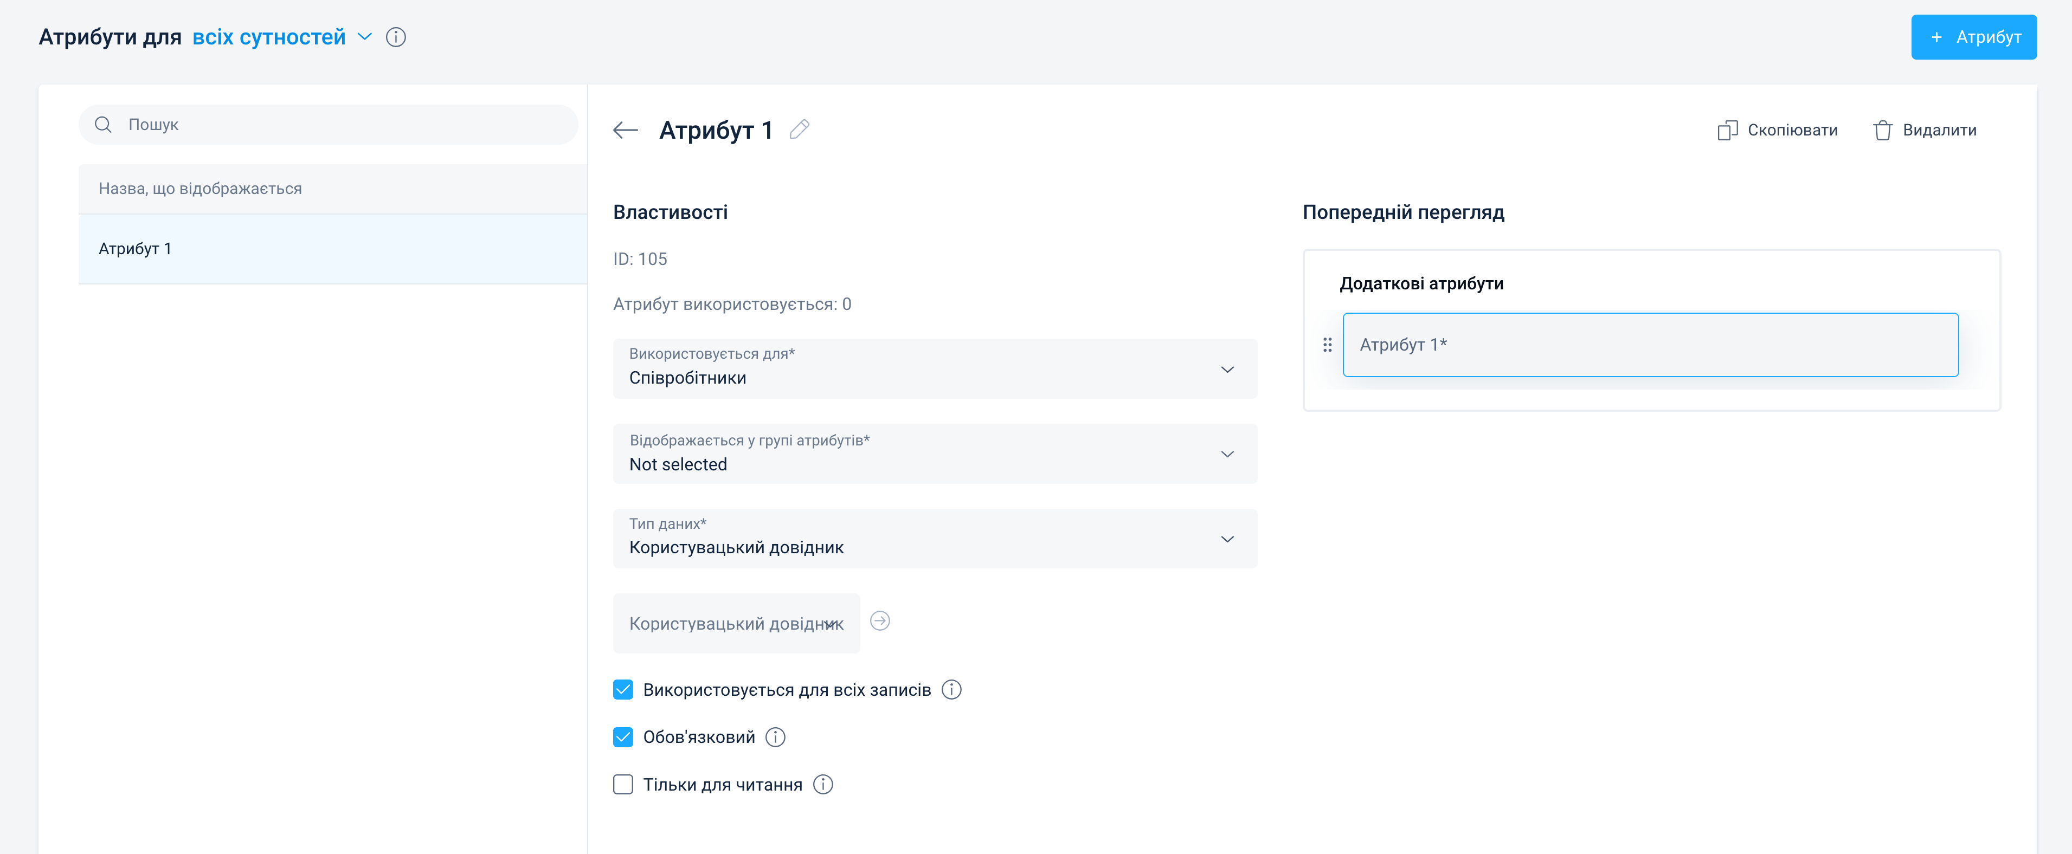Click the + Атрибут button

click(x=1973, y=37)
